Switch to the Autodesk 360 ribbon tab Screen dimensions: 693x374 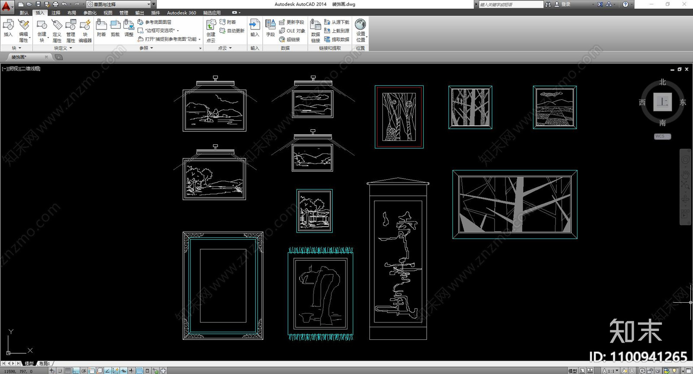coord(181,13)
